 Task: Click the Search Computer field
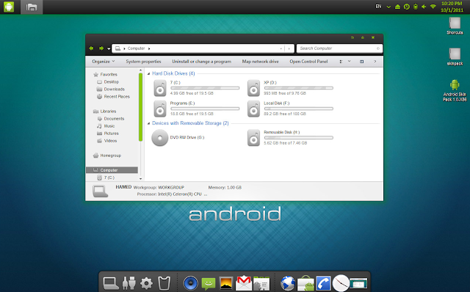point(339,48)
